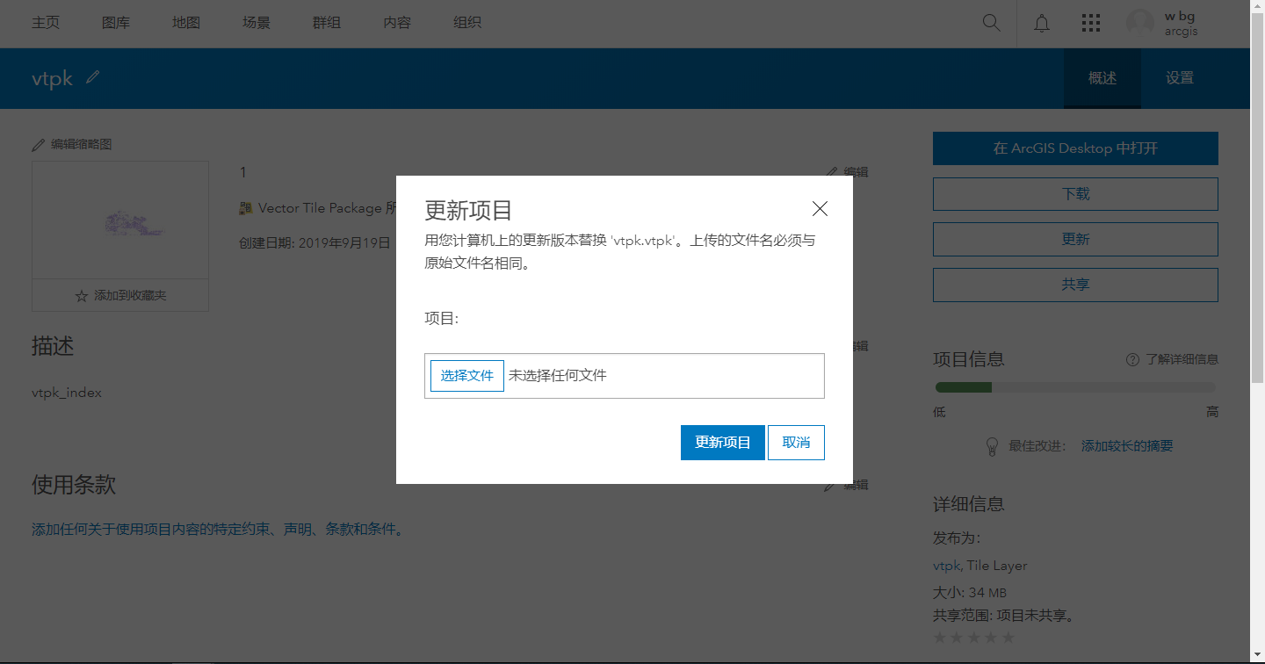Close the 更新项目 dialog with X
This screenshot has height=664, width=1265.
[820, 208]
